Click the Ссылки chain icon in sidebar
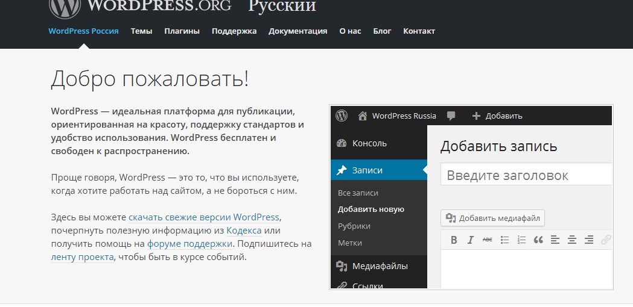Viewport: 633px width, 307px height. [342, 286]
